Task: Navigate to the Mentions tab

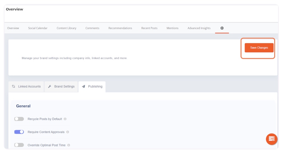Action: [172, 28]
